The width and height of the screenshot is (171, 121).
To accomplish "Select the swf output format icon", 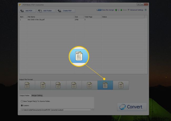I will click(x=89, y=85).
